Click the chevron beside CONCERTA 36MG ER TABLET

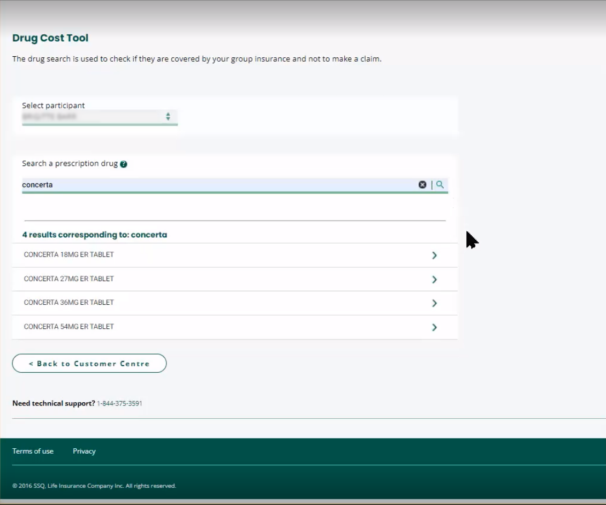435,303
